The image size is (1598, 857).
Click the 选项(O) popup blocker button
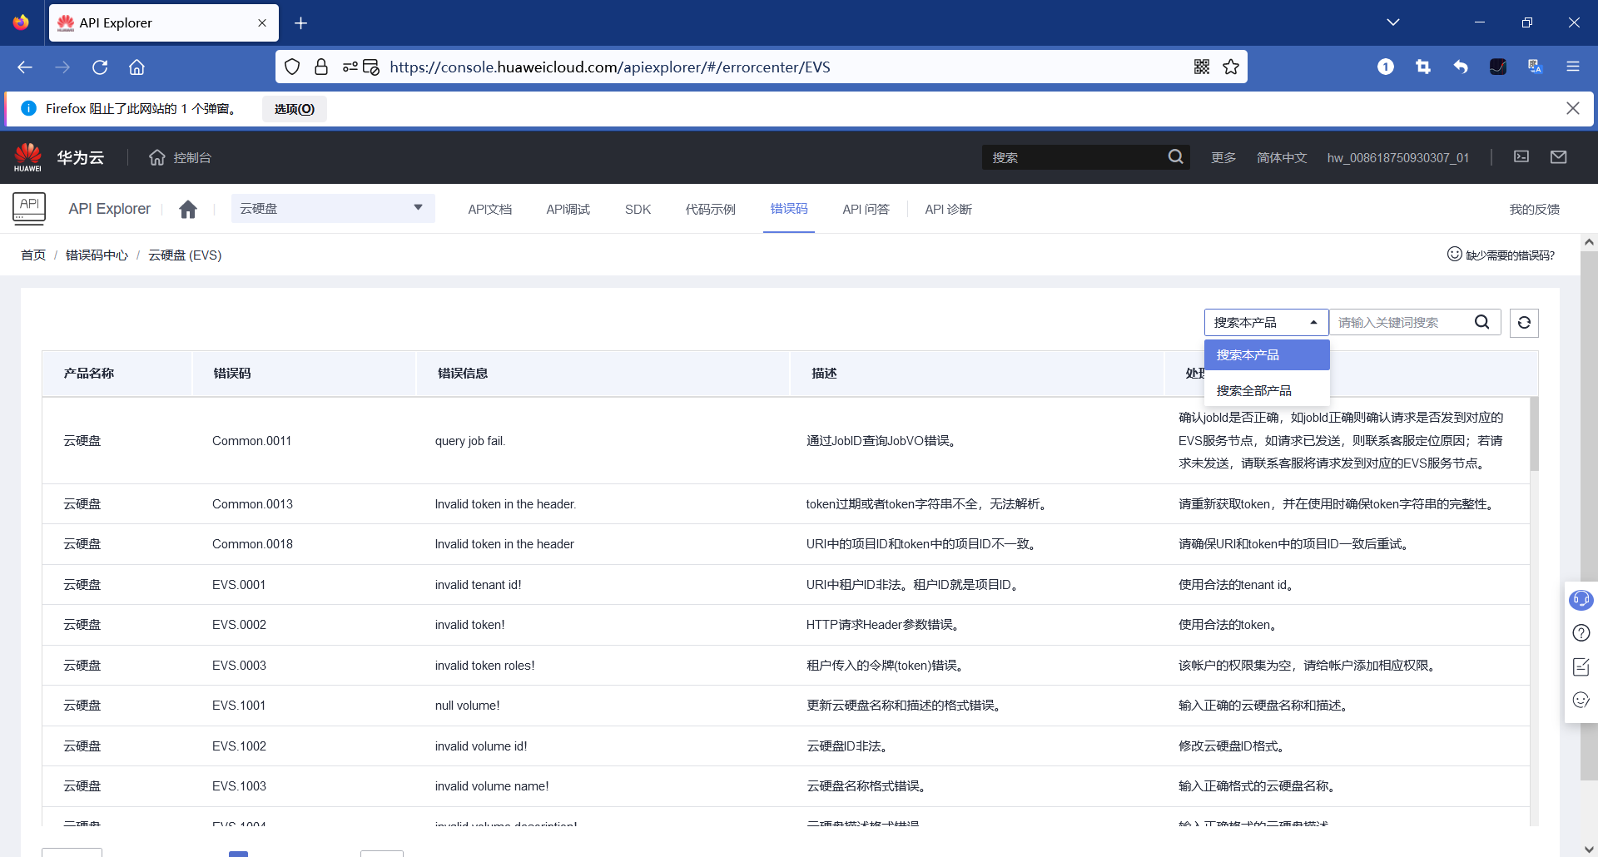click(294, 108)
